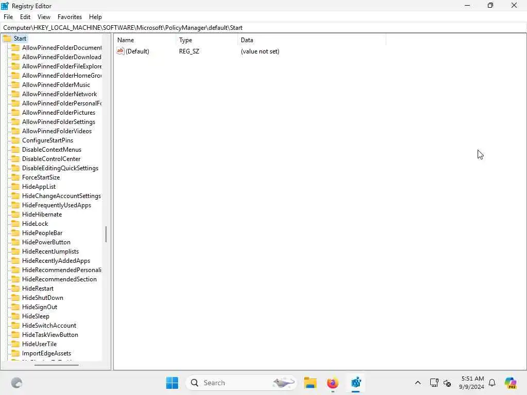Viewport: 527px width, 395px height.
Task: Click the folder icon next to HideRecentlyAddedApps
Action: (15, 260)
